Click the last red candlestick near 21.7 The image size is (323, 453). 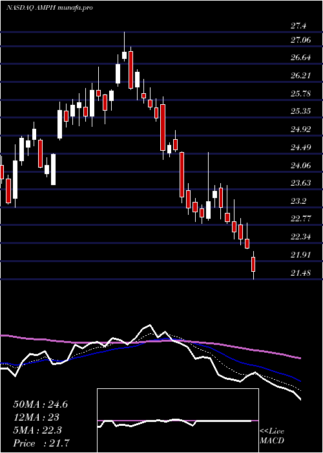253,264
